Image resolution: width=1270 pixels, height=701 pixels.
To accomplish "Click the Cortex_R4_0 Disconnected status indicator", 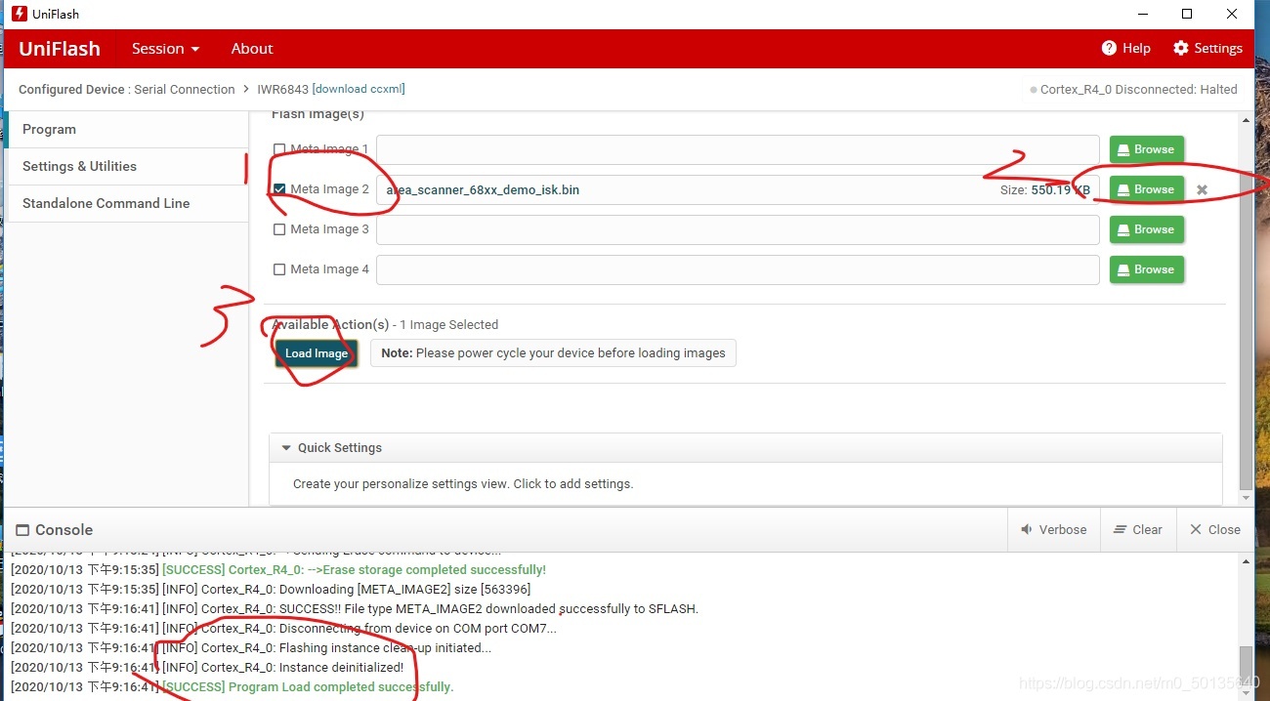I will point(1133,89).
